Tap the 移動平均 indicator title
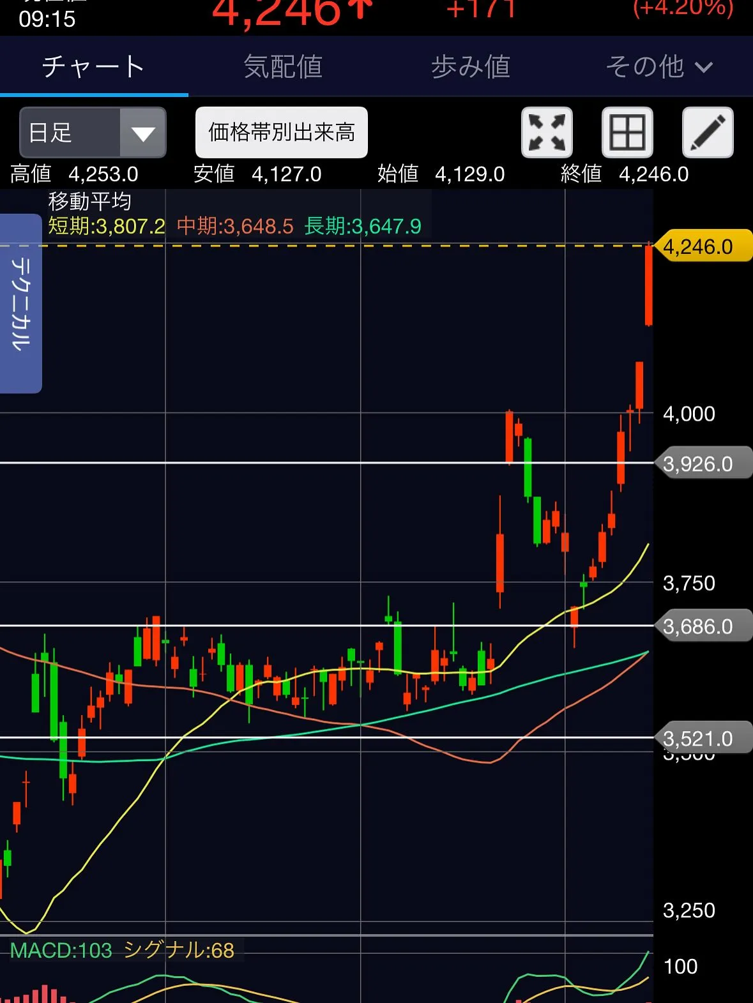This screenshot has width=753, height=1003. point(90,201)
